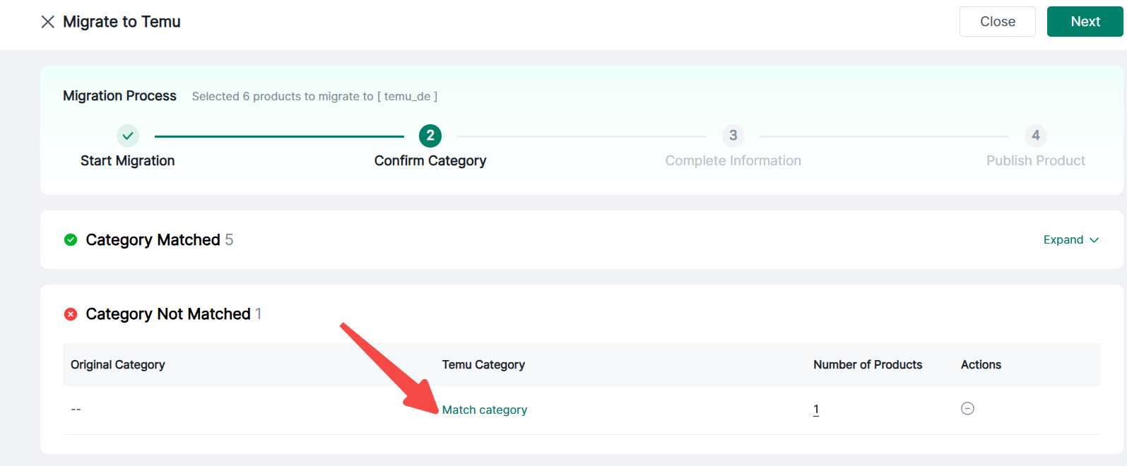Select the Start Migration step label
The width and height of the screenshot is (1127, 466).
(128, 161)
